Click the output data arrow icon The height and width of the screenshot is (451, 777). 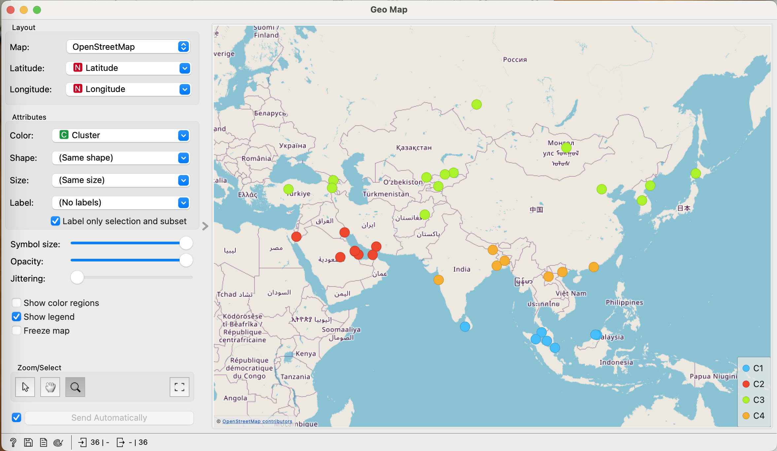[x=121, y=442]
